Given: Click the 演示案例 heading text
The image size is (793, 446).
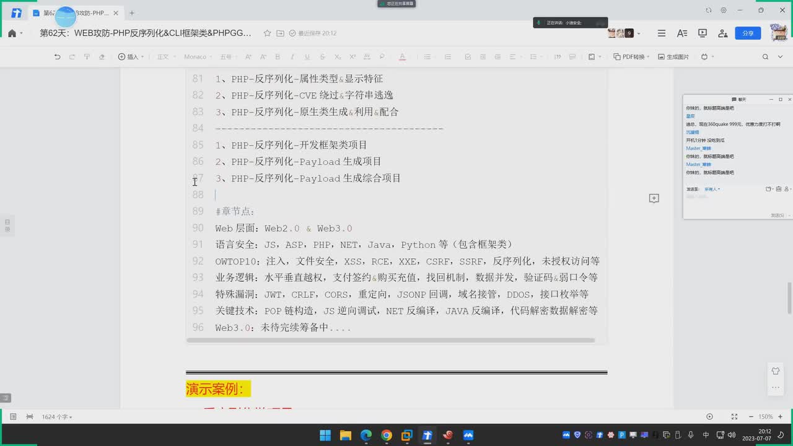Looking at the screenshot, I should [218, 389].
